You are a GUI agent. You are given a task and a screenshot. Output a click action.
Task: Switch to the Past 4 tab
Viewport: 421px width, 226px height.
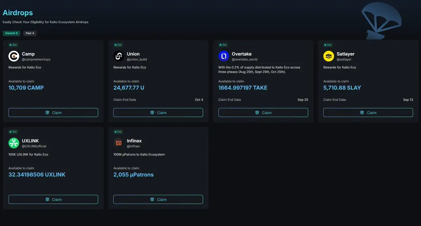point(30,33)
